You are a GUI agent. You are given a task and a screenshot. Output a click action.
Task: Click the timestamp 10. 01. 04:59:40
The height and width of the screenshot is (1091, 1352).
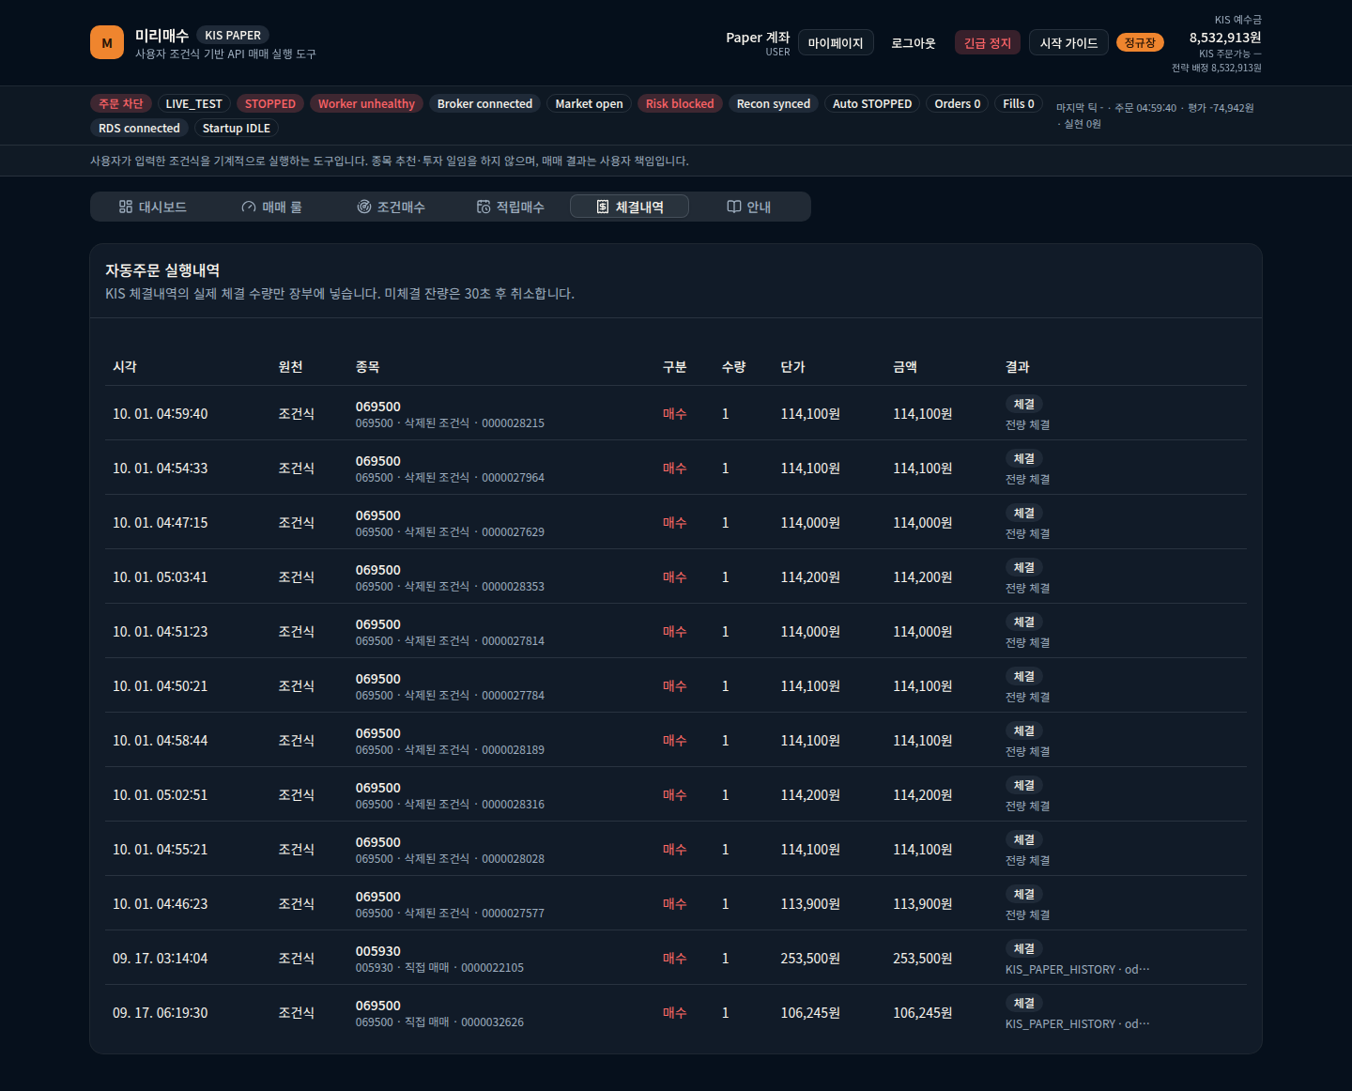pyautogui.click(x=161, y=413)
